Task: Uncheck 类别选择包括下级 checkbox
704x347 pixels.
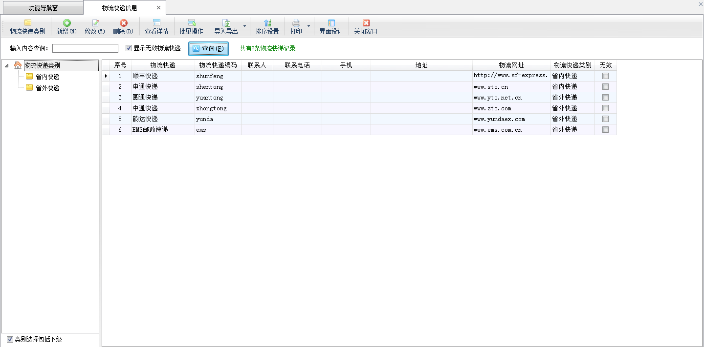Action: tap(10, 339)
